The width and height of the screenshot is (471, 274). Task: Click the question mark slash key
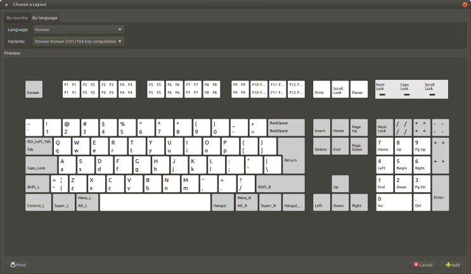coord(247,183)
